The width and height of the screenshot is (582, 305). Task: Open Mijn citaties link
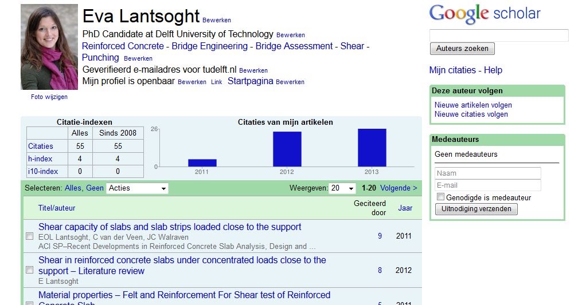coord(452,70)
